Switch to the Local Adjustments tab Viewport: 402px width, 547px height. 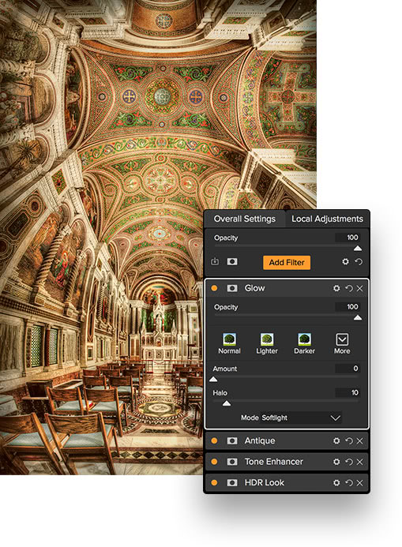coord(327,219)
